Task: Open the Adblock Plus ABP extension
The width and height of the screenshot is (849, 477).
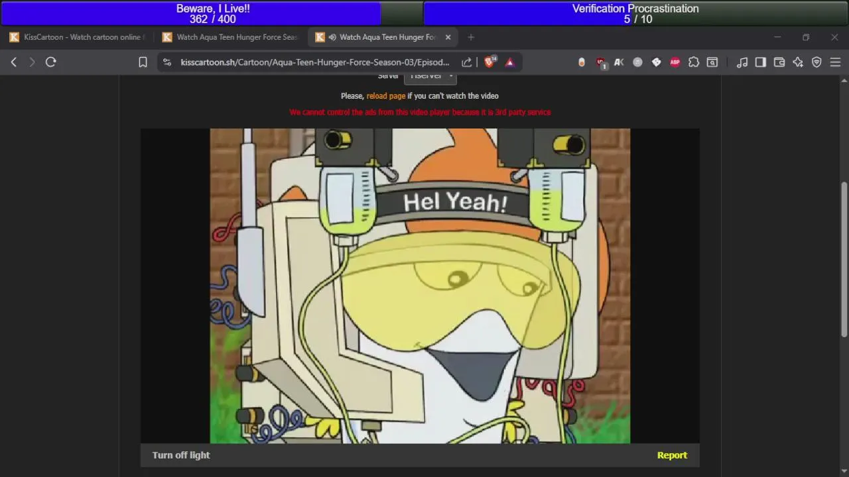Action: click(x=675, y=62)
